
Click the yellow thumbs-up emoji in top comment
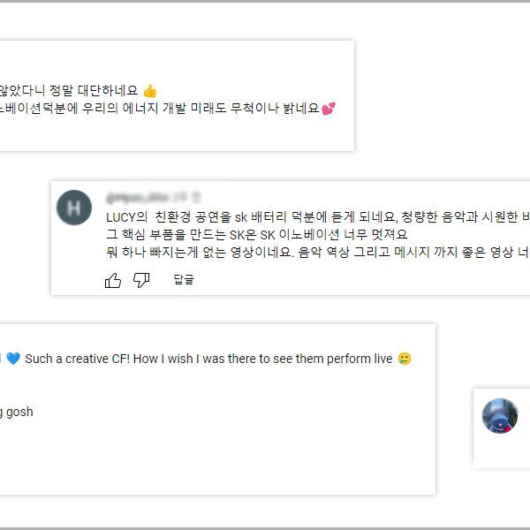(x=150, y=91)
